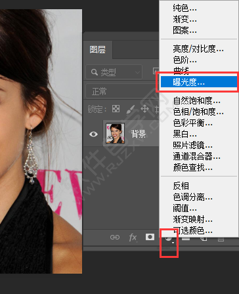Image resolution: width=239 pixels, height=294 pixels.
Task: Lock transparent pixels checkerboard icon
Action: pyautogui.click(x=116, y=108)
